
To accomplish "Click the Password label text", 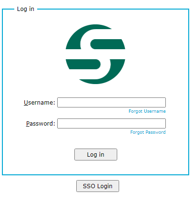I will [x=41, y=124].
